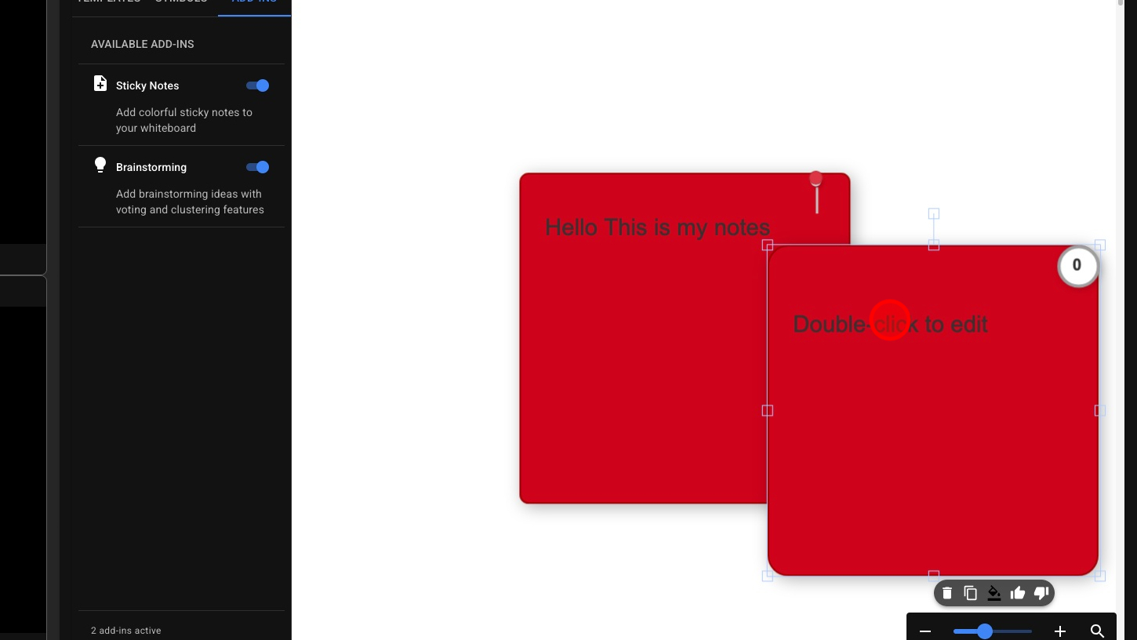1137x640 pixels.
Task: Duplicate the selected note using copy icon
Action: click(x=971, y=593)
